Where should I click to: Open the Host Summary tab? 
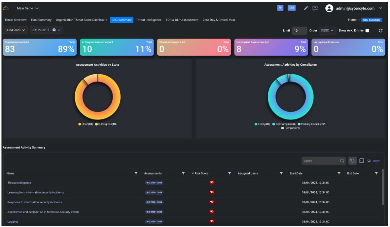(x=41, y=20)
